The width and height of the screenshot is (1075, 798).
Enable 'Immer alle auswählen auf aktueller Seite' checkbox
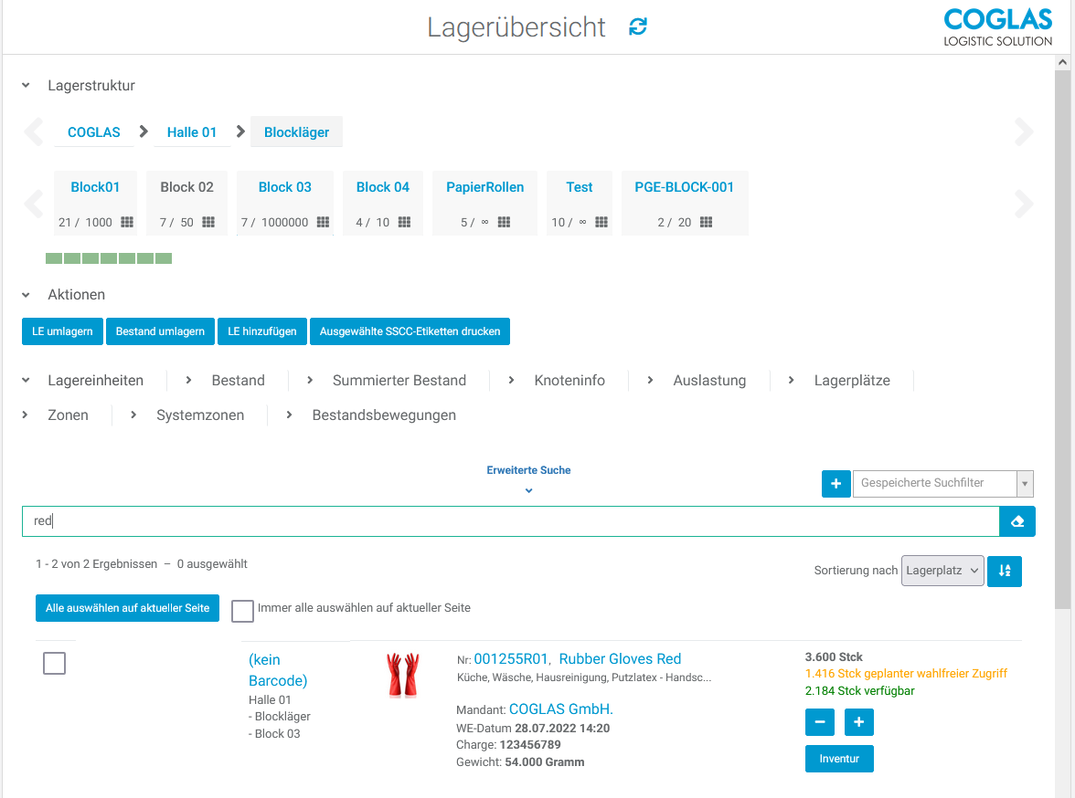click(x=242, y=611)
